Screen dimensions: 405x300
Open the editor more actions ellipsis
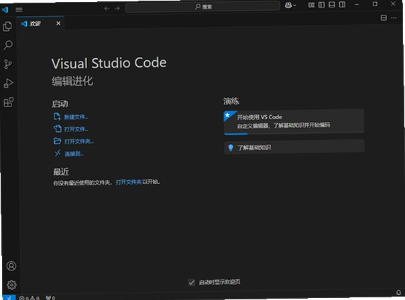click(x=394, y=18)
